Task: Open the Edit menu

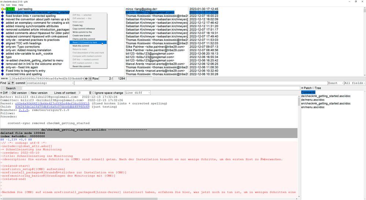Action: click(8, 5)
